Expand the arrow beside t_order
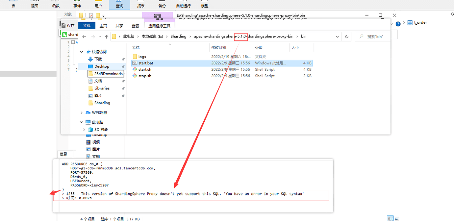The height and width of the screenshot is (221, 454). click(404, 23)
